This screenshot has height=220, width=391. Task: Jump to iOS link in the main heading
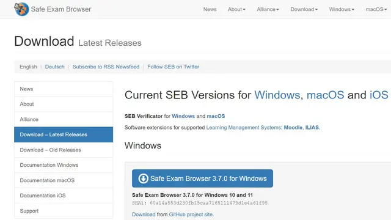379,95
